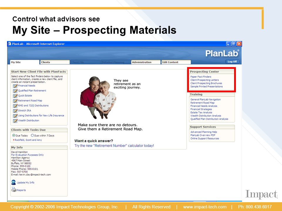Click the For Evaluation Purposes Only text

tap(27, 155)
